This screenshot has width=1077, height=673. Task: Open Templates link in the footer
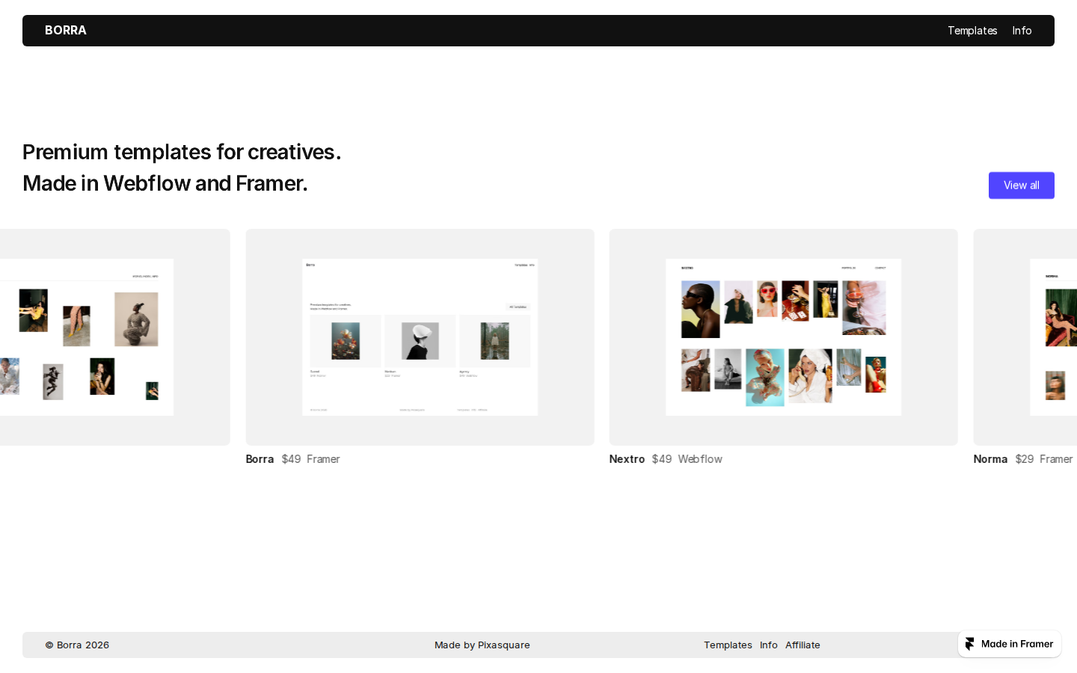pyautogui.click(x=728, y=645)
